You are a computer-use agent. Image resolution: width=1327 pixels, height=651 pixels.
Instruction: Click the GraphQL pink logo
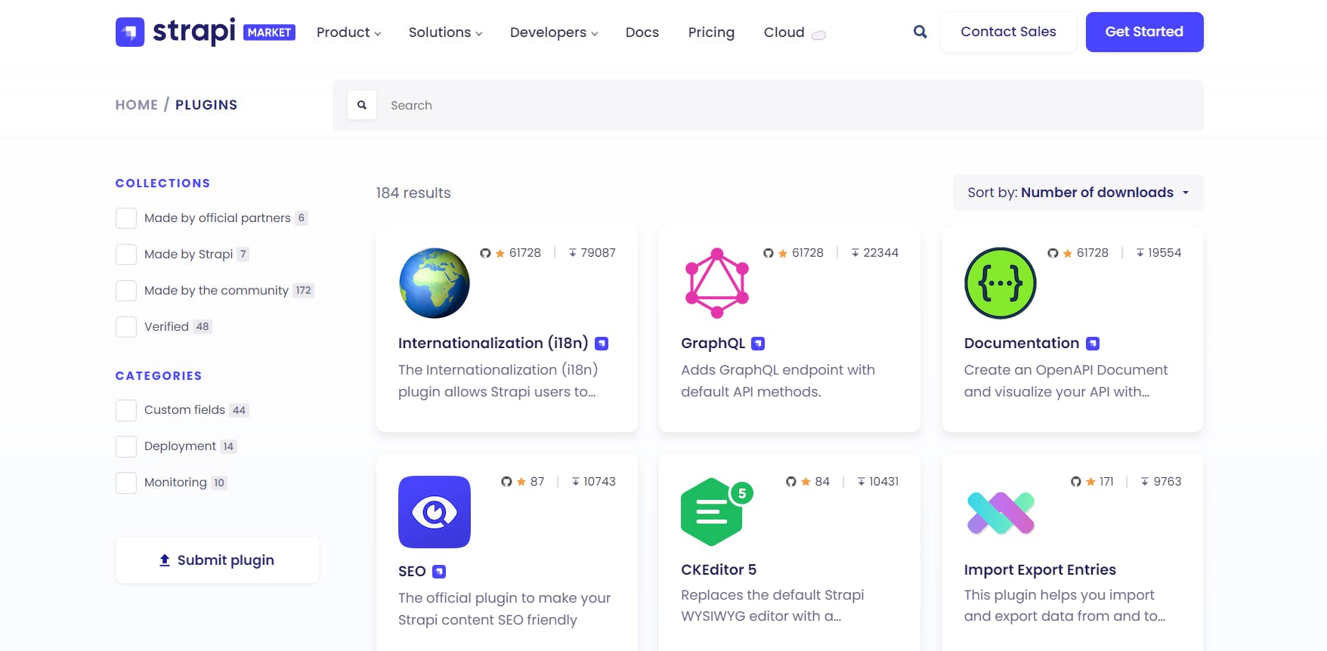pyautogui.click(x=717, y=283)
